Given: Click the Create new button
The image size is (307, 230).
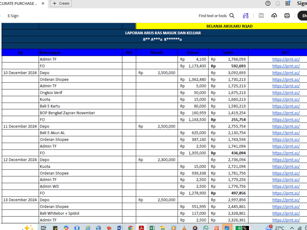Looking at the screenshot, I should click(x=61, y=3).
